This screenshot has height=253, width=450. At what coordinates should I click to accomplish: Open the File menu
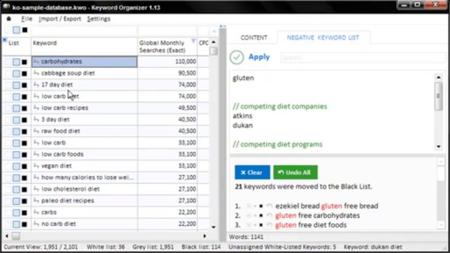[26, 19]
